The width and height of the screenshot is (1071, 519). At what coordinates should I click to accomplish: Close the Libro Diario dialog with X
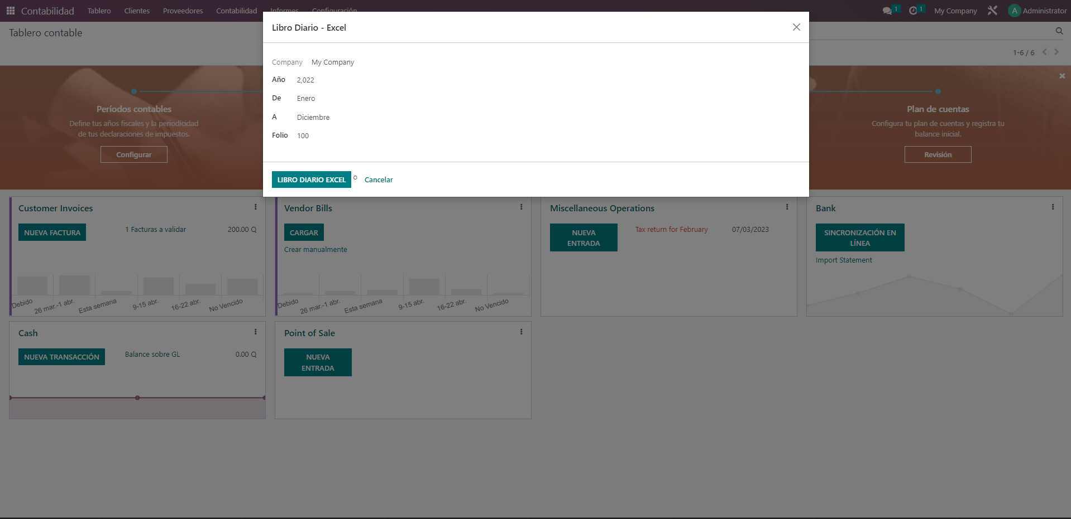(x=796, y=27)
